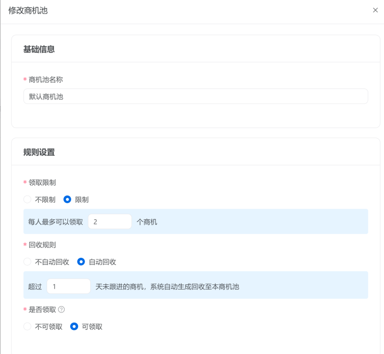Click the 规则设置 section header

39,152
